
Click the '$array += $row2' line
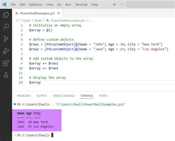44,68
